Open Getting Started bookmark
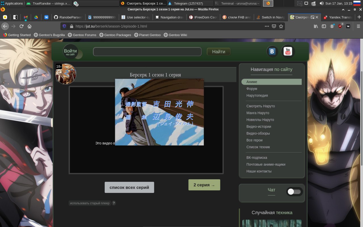This screenshot has width=363, height=227. (x=17, y=35)
